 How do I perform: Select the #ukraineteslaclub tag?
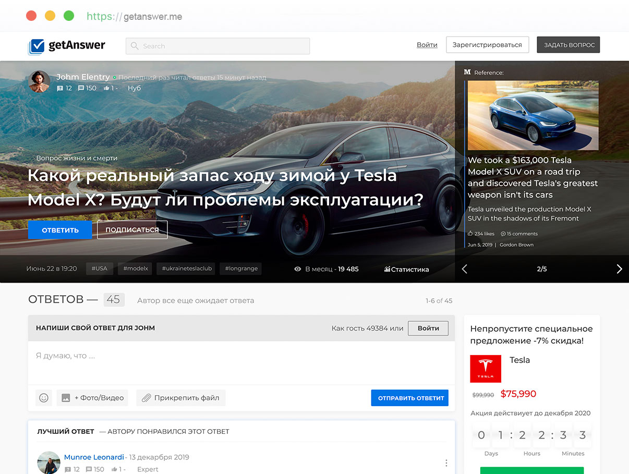[187, 269]
